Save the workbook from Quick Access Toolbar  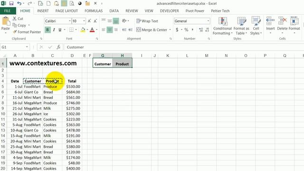coord(11,3)
